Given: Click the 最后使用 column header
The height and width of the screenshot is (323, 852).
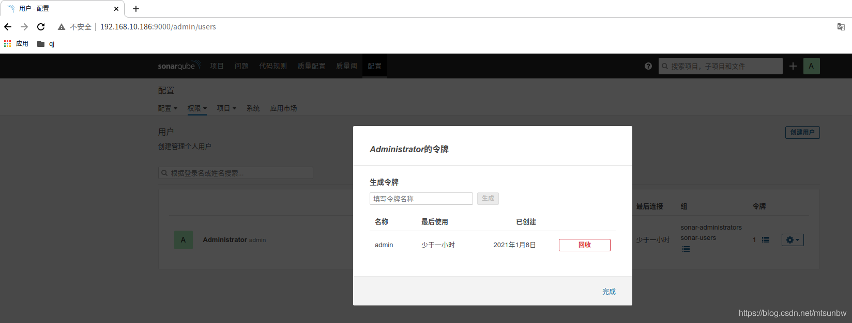Looking at the screenshot, I should point(435,222).
